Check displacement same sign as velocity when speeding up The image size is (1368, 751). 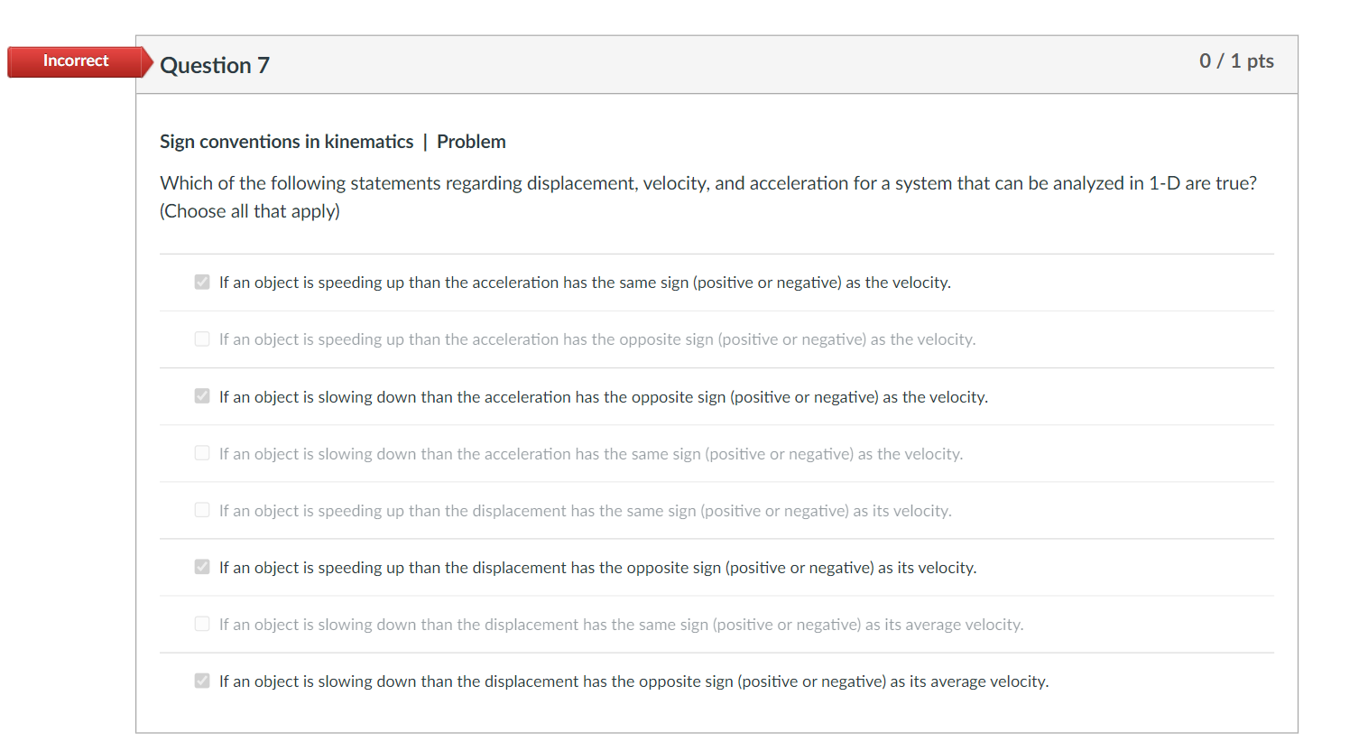tap(202, 510)
